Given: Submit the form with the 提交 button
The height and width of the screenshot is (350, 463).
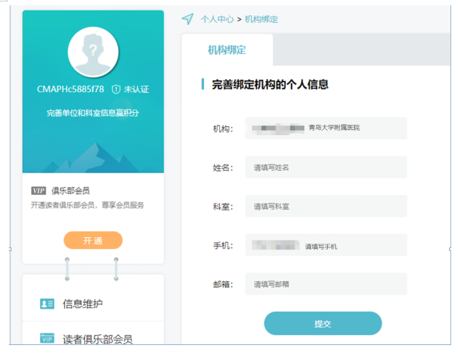Looking at the screenshot, I should (x=323, y=323).
